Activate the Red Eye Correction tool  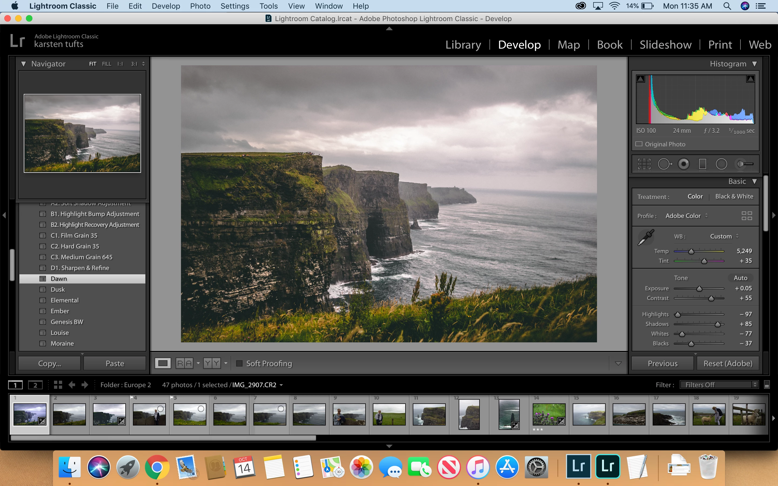point(683,164)
